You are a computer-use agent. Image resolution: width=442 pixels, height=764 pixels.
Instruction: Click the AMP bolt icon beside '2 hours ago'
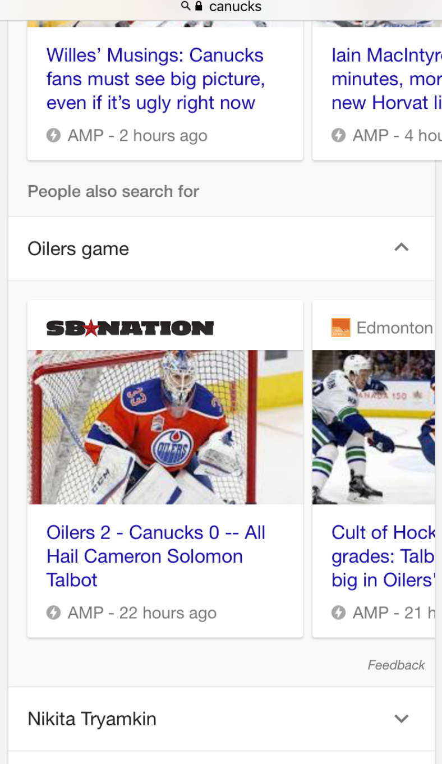click(53, 135)
